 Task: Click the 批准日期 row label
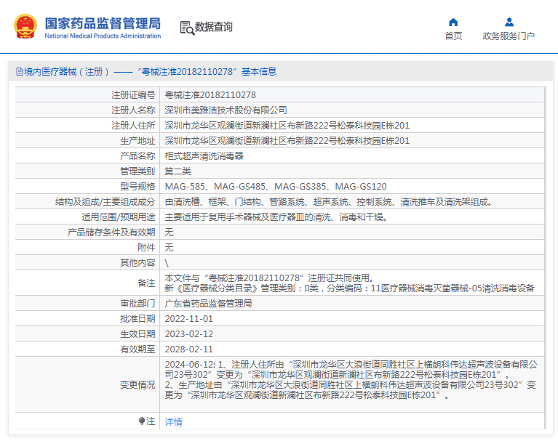tap(137, 319)
